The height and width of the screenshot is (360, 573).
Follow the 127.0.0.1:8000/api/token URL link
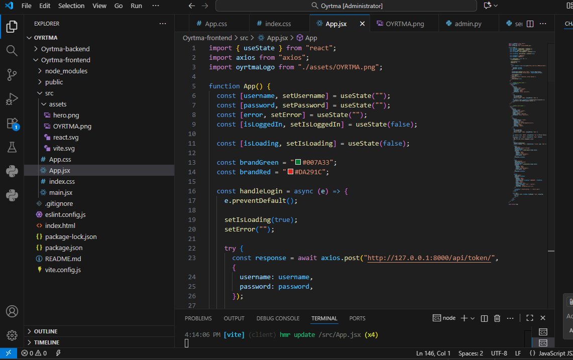(x=429, y=258)
